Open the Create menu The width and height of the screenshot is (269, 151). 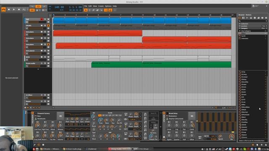pyautogui.click(x=101, y=6)
